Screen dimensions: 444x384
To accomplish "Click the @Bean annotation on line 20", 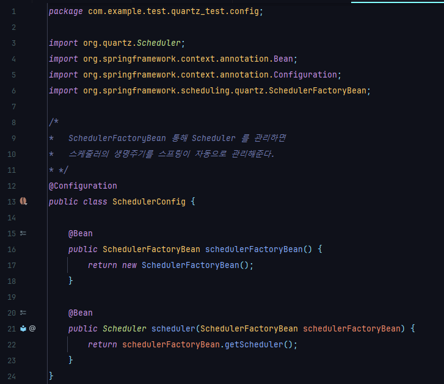I will coord(81,313).
